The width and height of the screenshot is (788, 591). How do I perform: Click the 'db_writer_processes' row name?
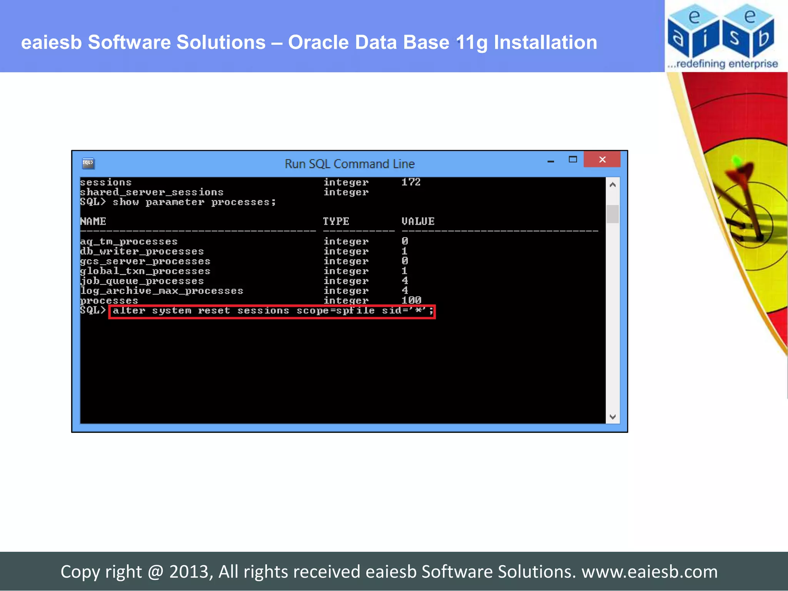point(142,251)
